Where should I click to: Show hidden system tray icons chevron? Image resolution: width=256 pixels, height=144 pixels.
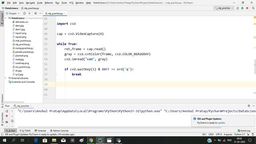[215, 140]
